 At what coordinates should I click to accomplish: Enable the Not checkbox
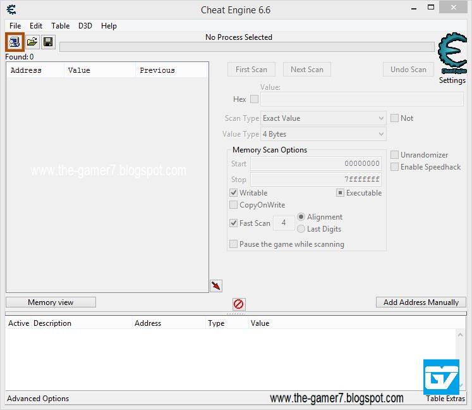click(x=394, y=118)
